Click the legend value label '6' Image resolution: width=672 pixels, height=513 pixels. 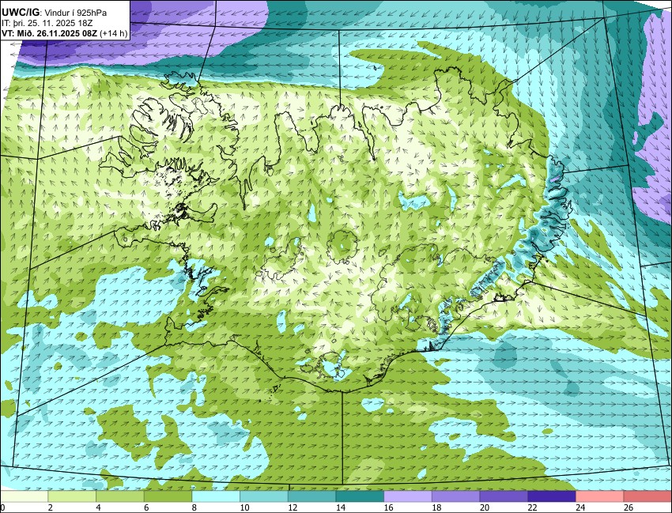(x=146, y=507)
